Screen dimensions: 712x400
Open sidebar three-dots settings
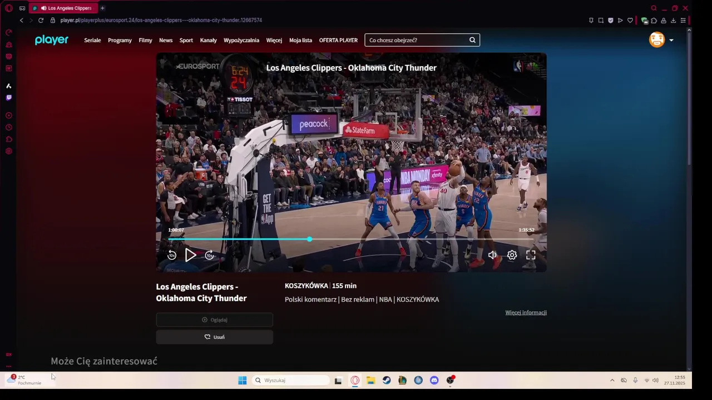point(8,366)
